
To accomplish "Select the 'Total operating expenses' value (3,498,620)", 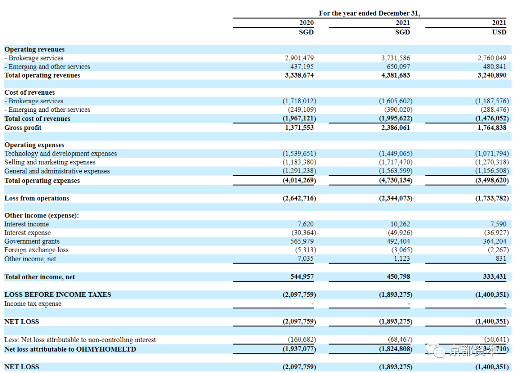I will (x=492, y=180).
